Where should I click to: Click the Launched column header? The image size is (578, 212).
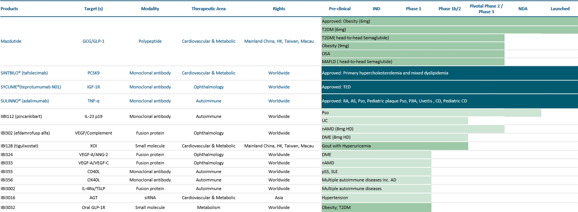(560, 9)
